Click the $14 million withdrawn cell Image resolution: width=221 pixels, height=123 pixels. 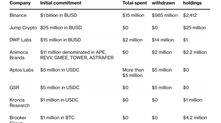click(x=163, y=40)
